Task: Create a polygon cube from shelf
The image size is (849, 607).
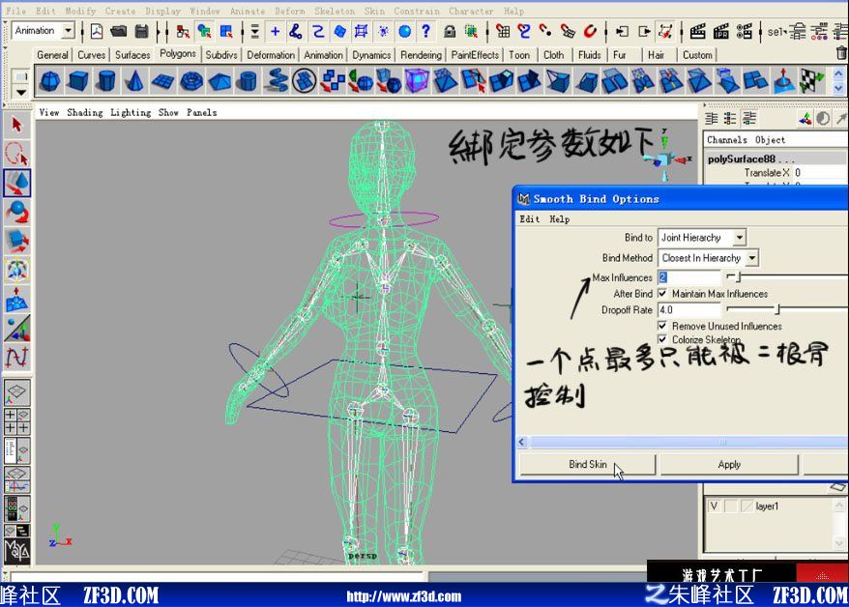Action: pyautogui.click(x=78, y=82)
